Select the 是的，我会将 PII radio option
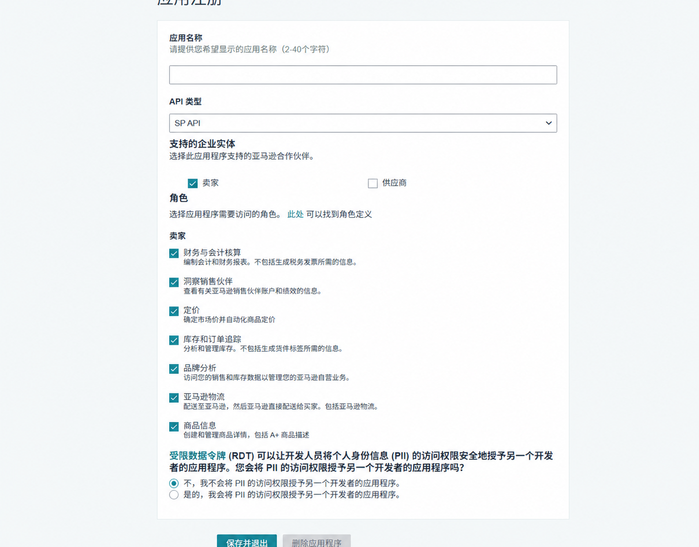This screenshot has width=699, height=547. (174, 495)
